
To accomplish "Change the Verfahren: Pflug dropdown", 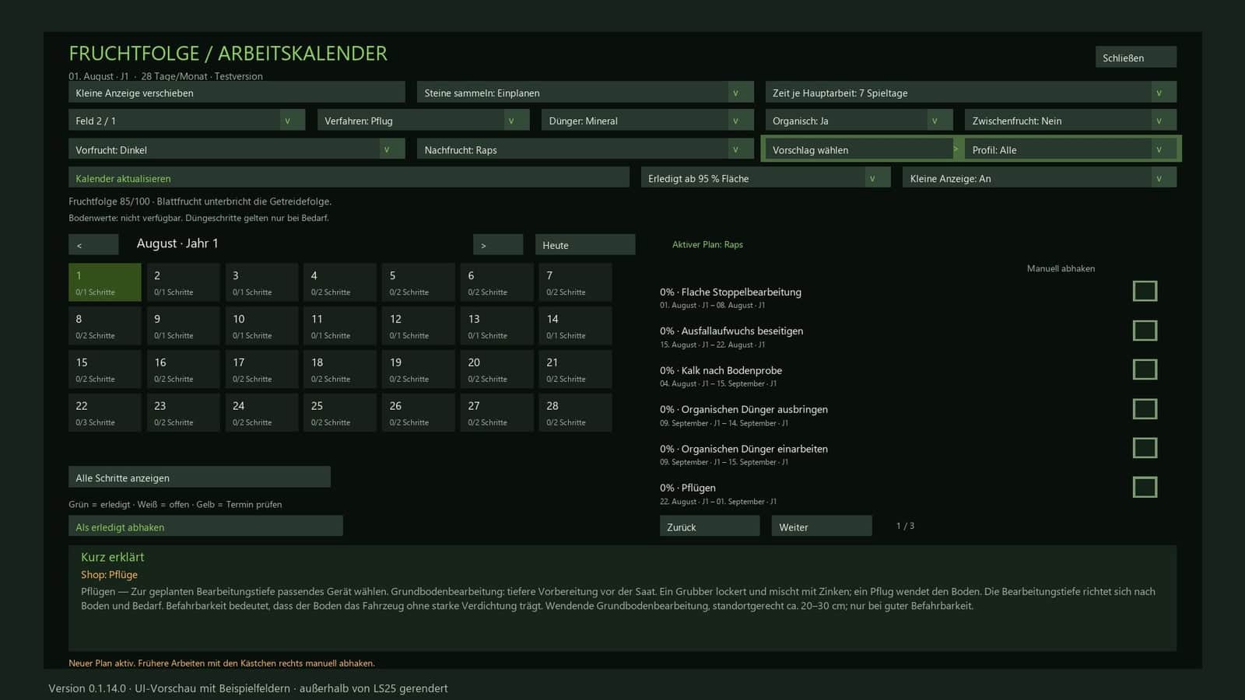I will (x=423, y=121).
